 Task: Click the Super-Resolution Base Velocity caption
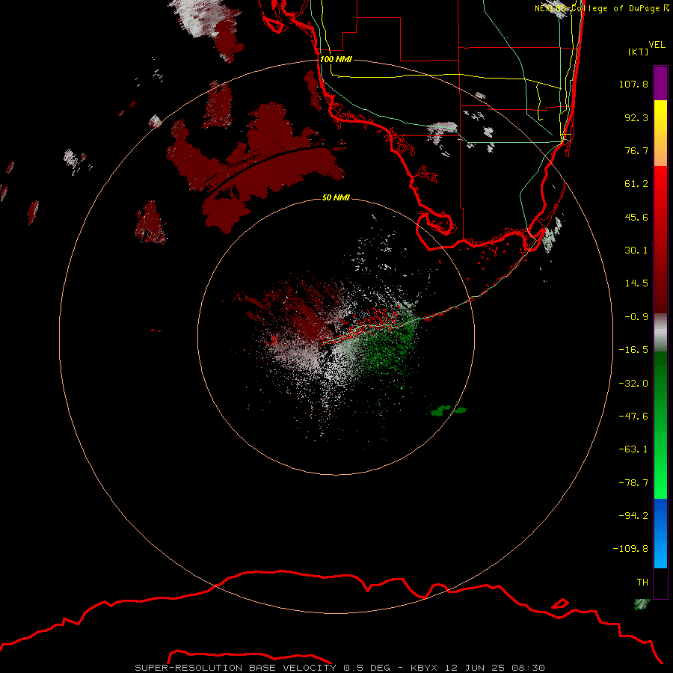coord(340,668)
